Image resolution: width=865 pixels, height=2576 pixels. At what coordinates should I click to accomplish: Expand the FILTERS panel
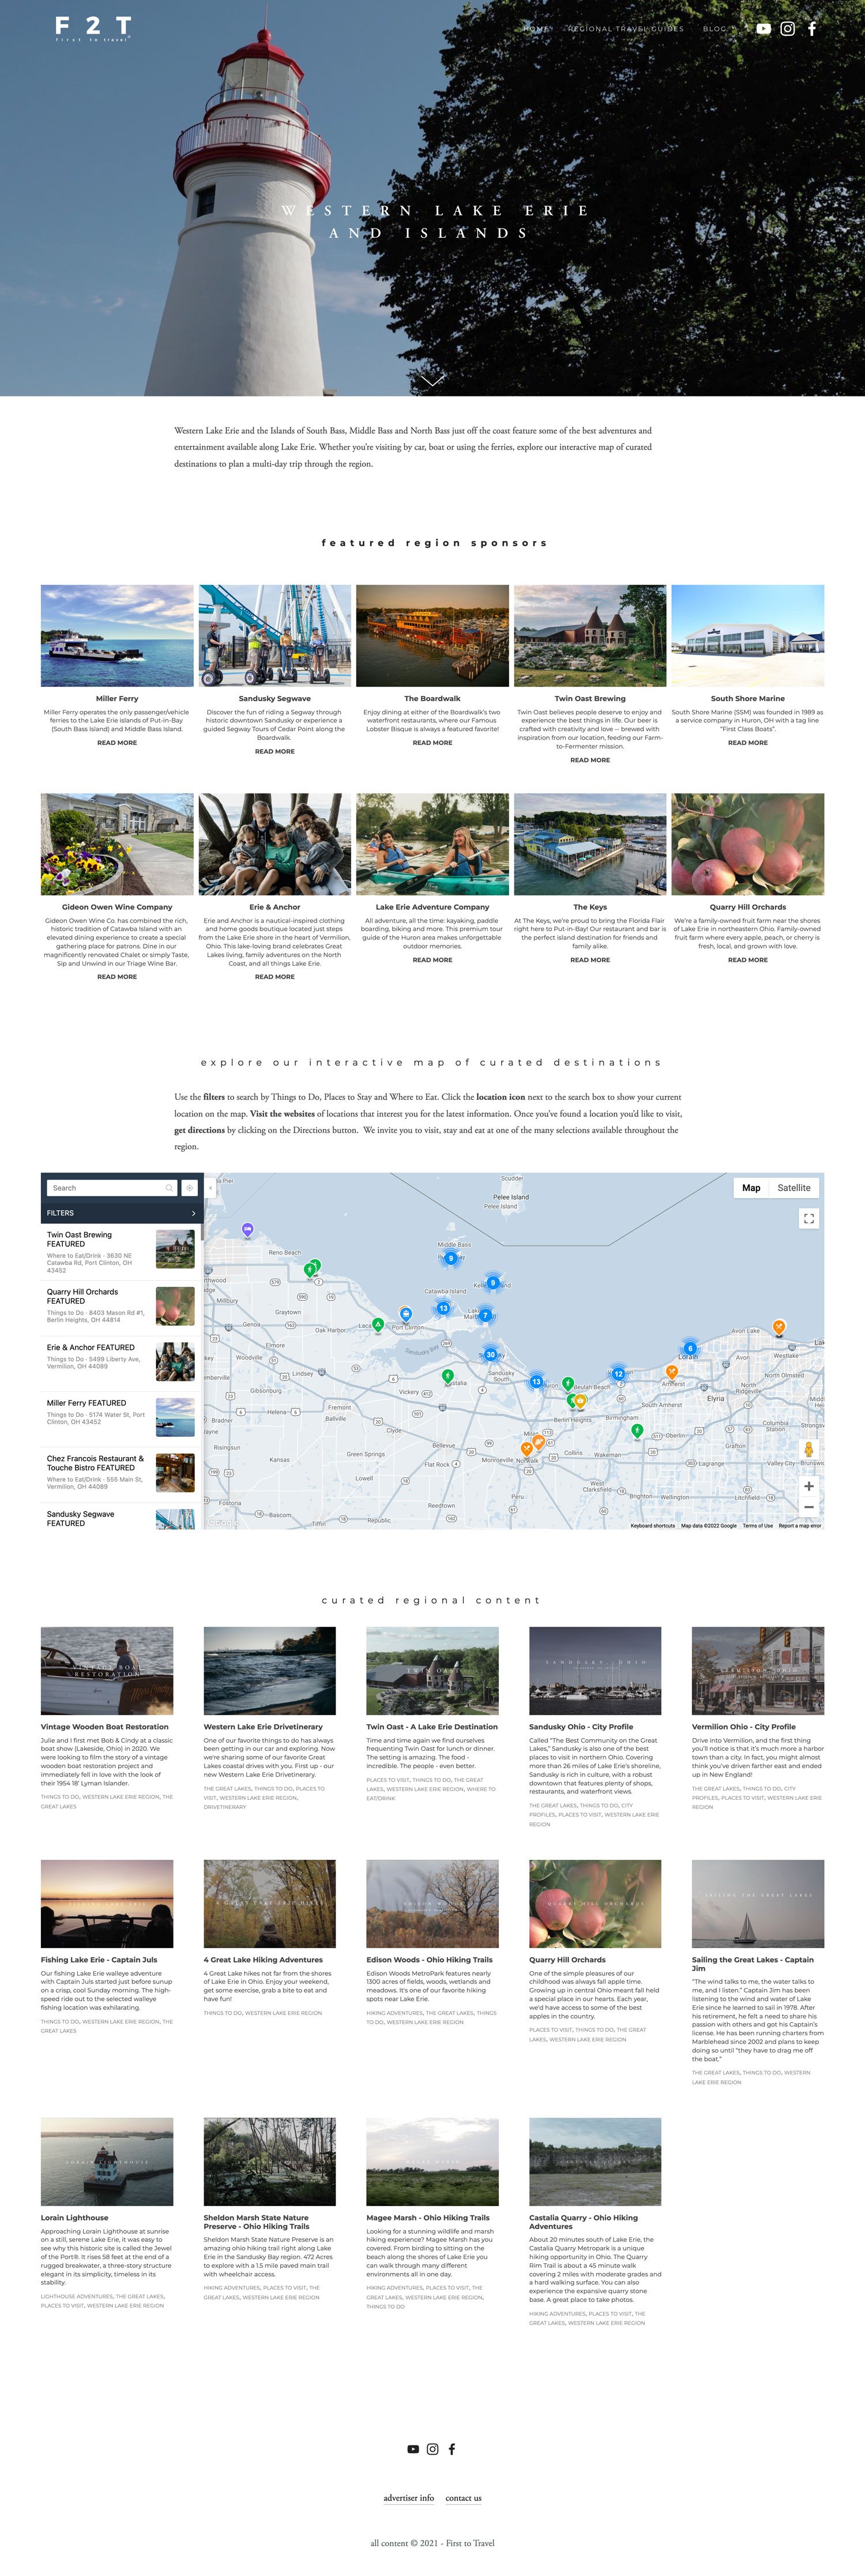click(121, 1213)
